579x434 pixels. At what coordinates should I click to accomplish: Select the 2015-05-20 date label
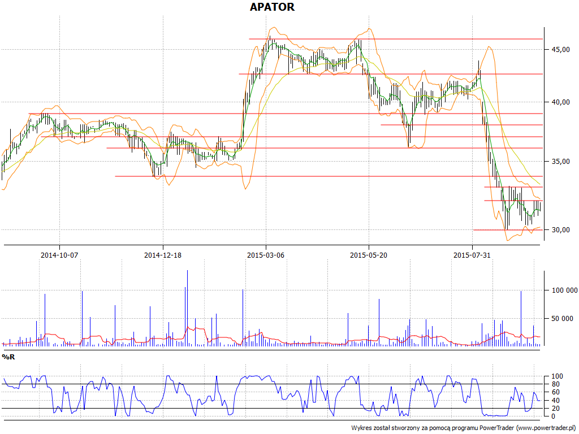(369, 255)
